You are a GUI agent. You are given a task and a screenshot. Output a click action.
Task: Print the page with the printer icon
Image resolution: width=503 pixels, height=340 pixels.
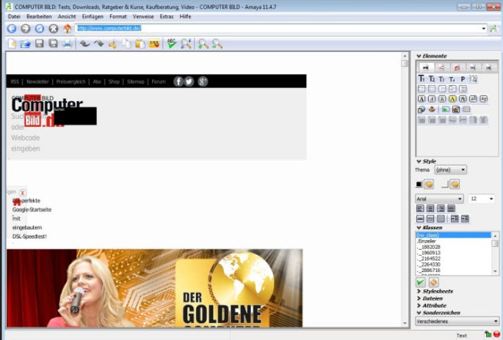coord(67,43)
